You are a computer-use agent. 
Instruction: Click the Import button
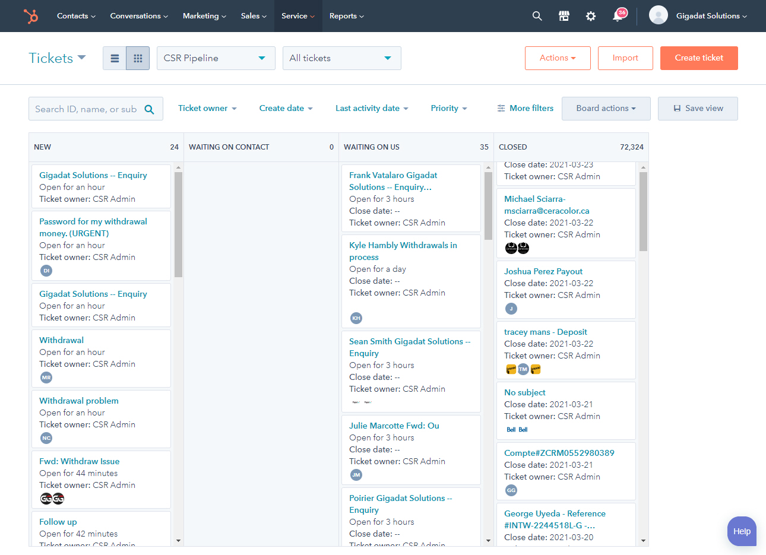point(625,58)
